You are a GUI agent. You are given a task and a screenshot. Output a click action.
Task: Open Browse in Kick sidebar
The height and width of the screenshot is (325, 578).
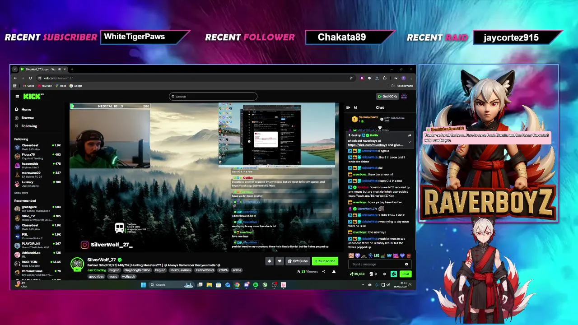click(24, 117)
